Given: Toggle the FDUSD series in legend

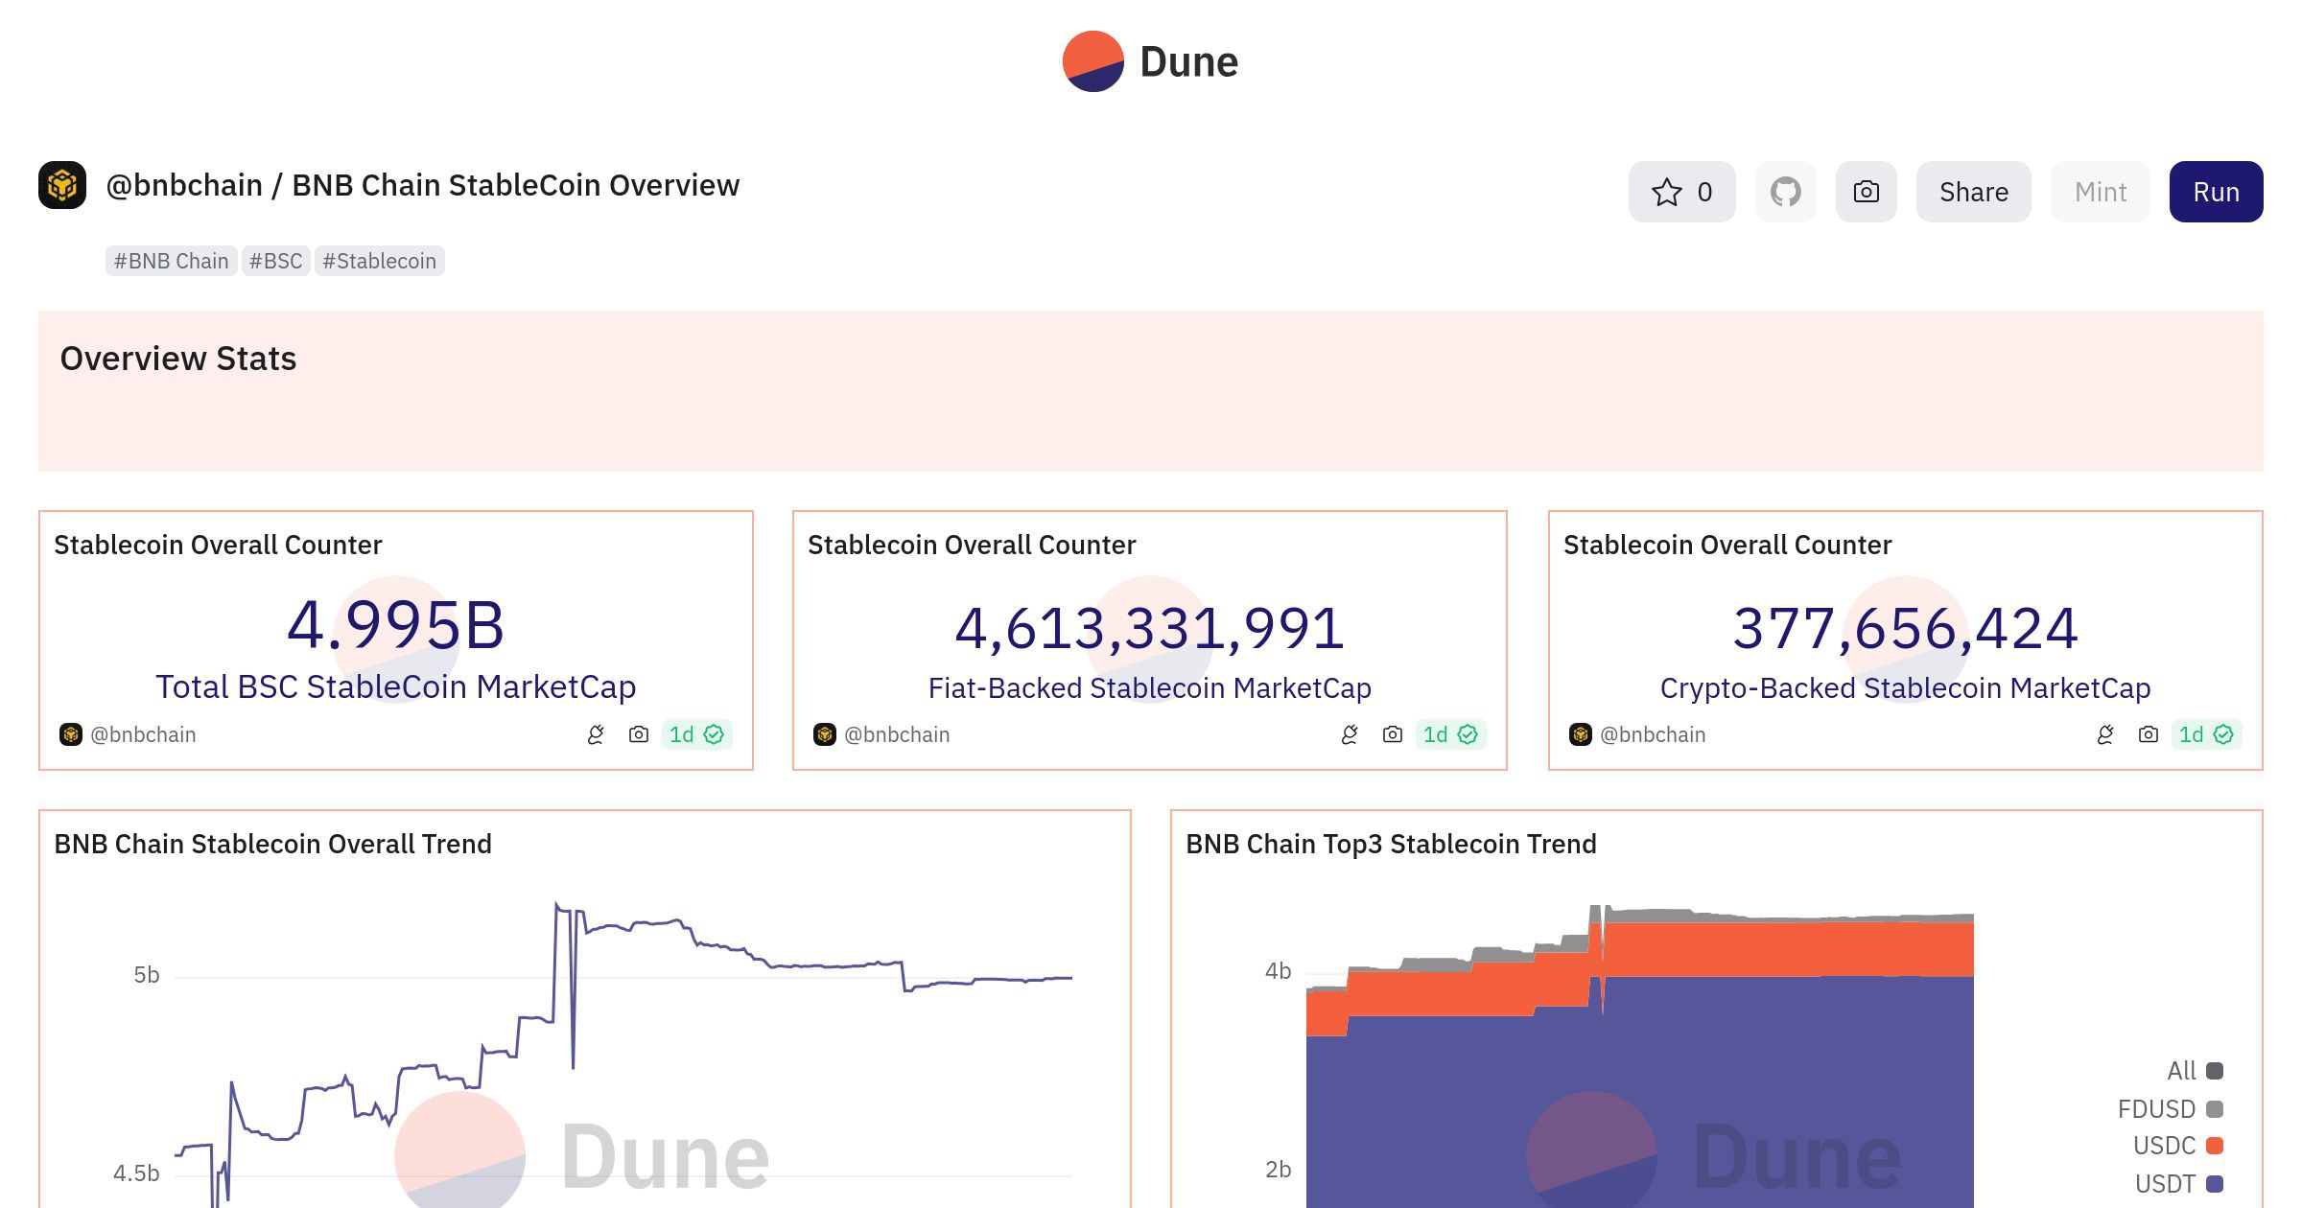Looking at the screenshot, I should click(x=2170, y=1109).
